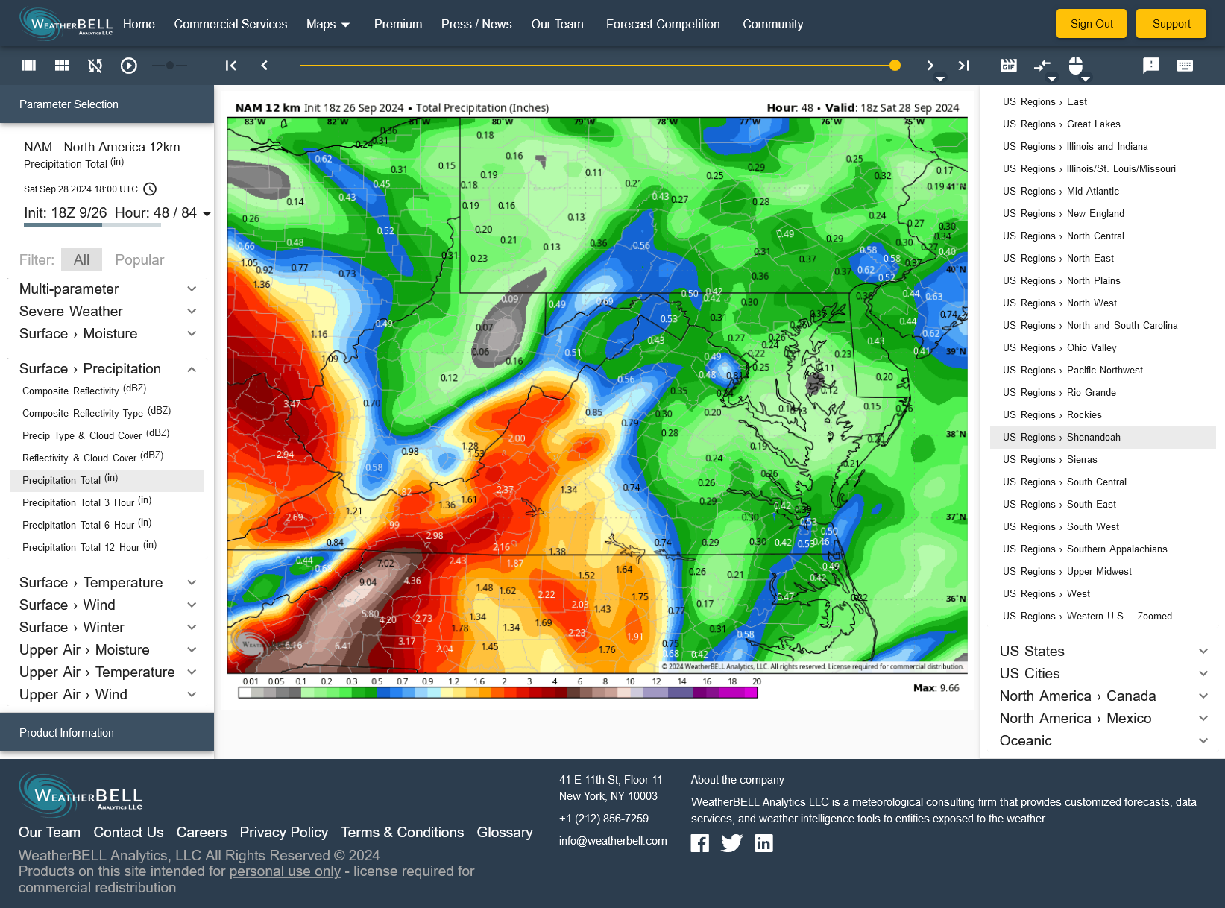Open the Privacy Policy link

(284, 833)
